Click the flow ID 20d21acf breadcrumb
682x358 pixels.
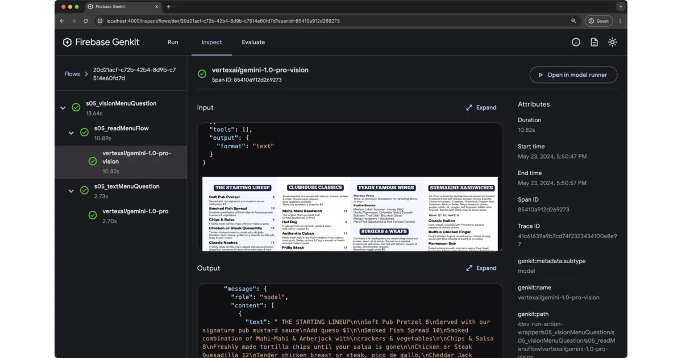point(134,74)
